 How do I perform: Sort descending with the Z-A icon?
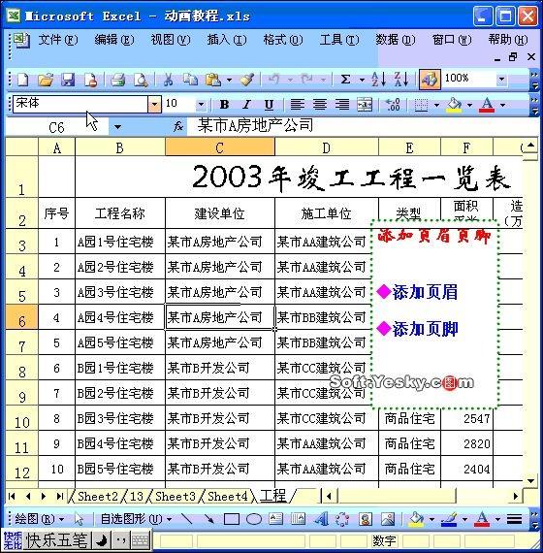(401, 80)
